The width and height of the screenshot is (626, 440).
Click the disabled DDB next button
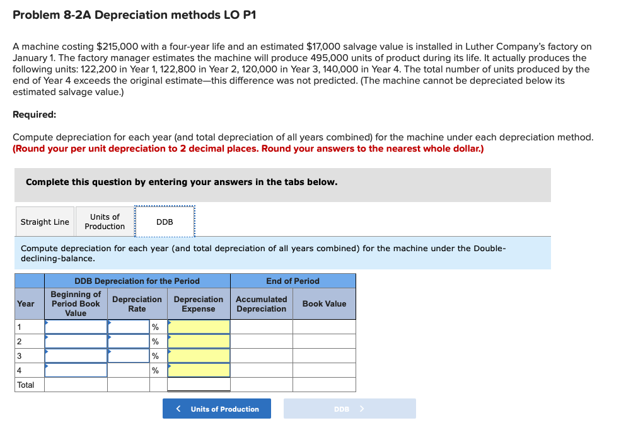(x=350, y=409)
